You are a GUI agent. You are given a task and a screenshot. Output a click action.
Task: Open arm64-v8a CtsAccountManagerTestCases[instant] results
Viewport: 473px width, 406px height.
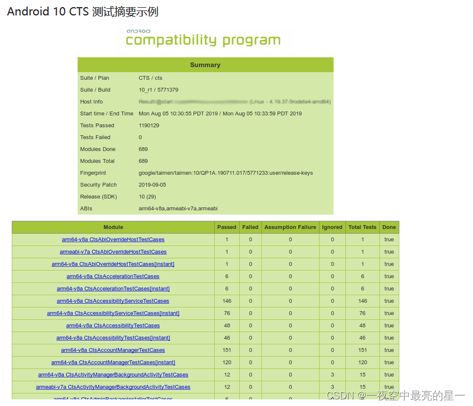tap(113, 362)
